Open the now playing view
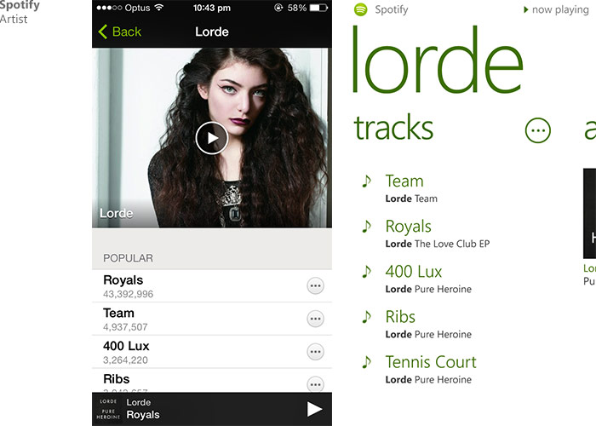 point(556,9)
